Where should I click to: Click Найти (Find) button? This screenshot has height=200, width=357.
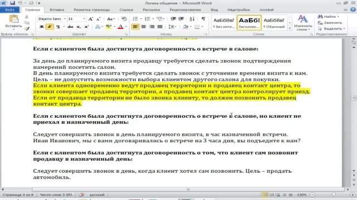pos(329,17)
